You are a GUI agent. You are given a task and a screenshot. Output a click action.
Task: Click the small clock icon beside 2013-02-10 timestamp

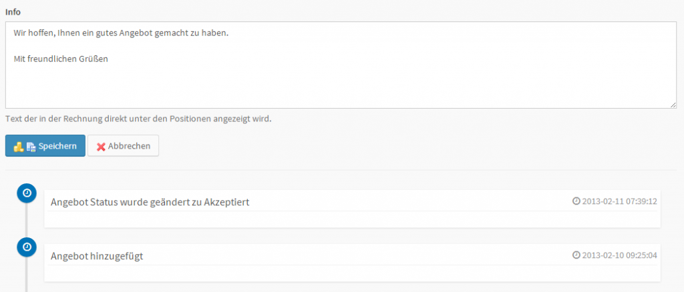click(576, 255)
